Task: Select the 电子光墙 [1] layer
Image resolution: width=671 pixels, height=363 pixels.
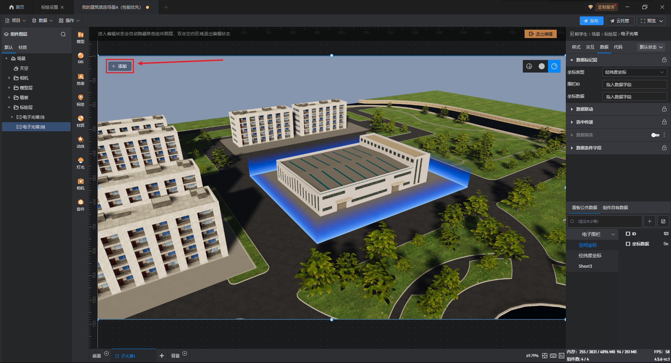Action: point(33,117)
